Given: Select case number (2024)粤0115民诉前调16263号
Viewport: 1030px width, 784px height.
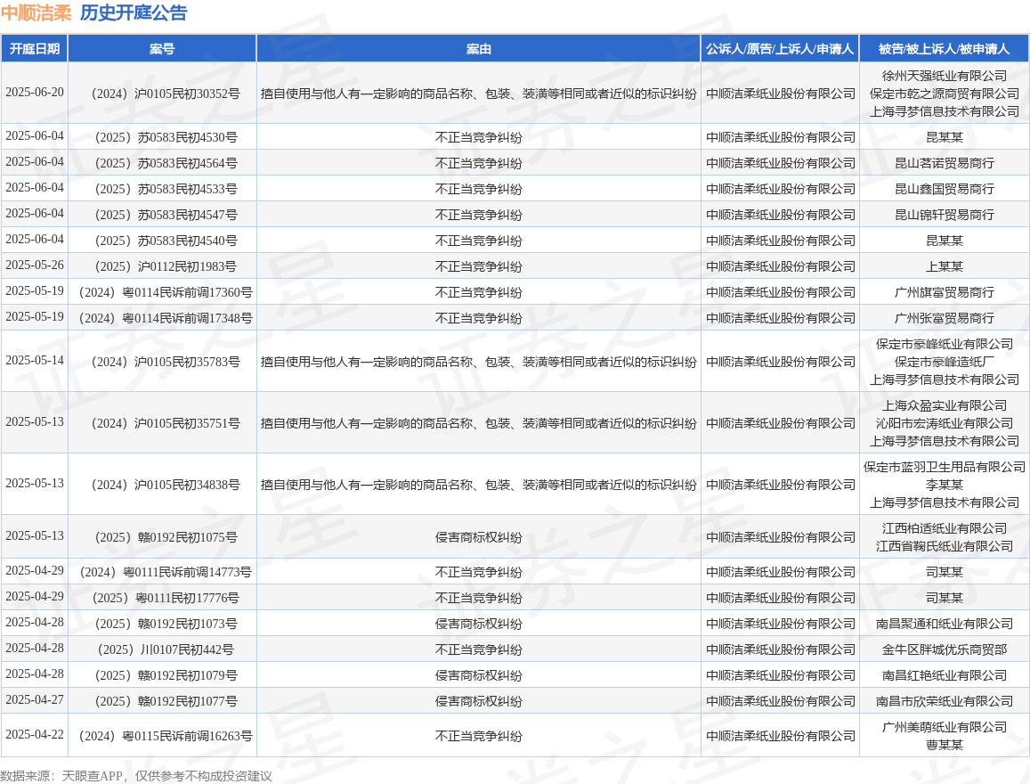Looking at the screenshot, I should pos(166,736).
